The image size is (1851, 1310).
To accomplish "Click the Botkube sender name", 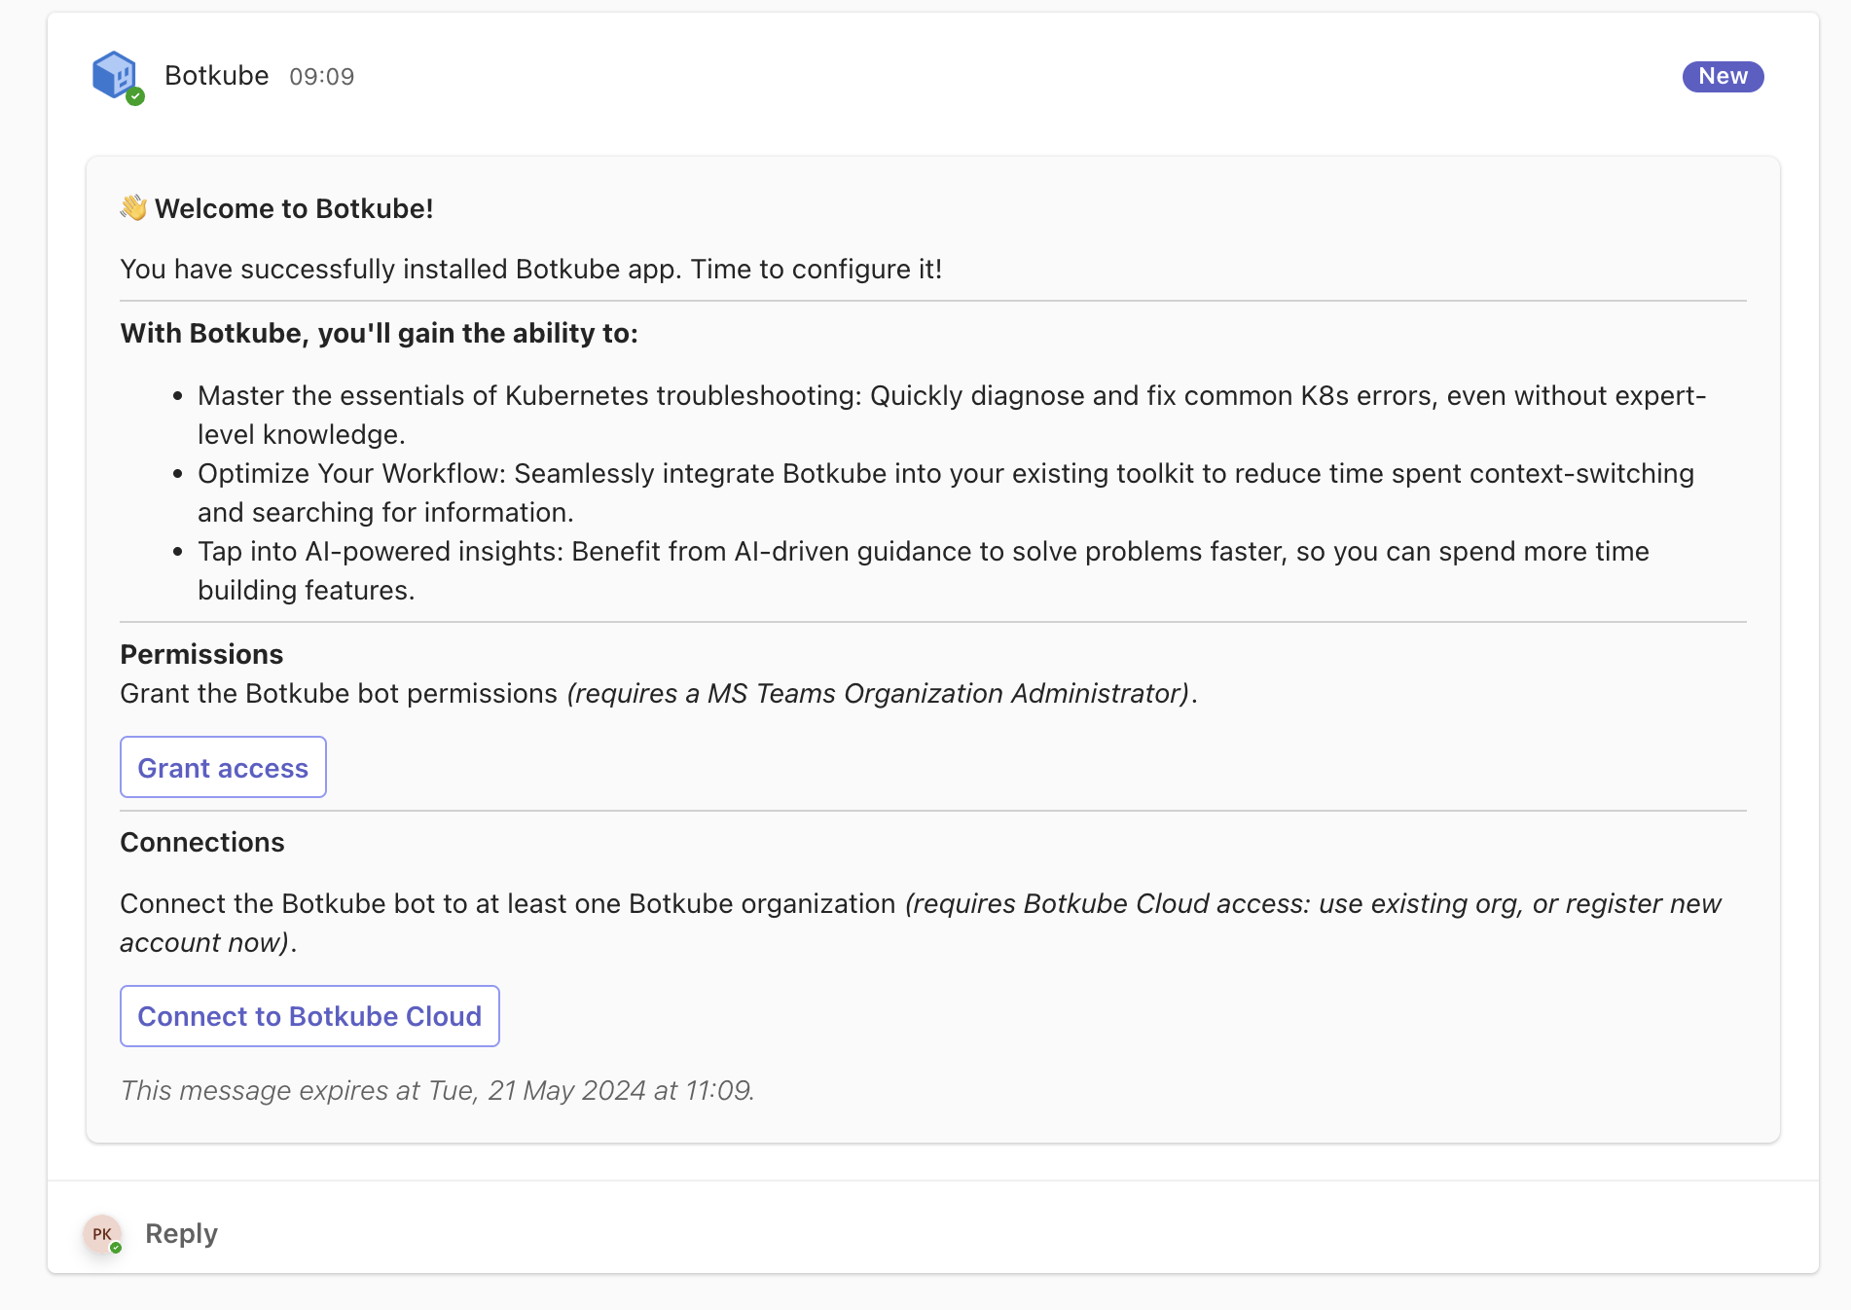I will point(216,76).
